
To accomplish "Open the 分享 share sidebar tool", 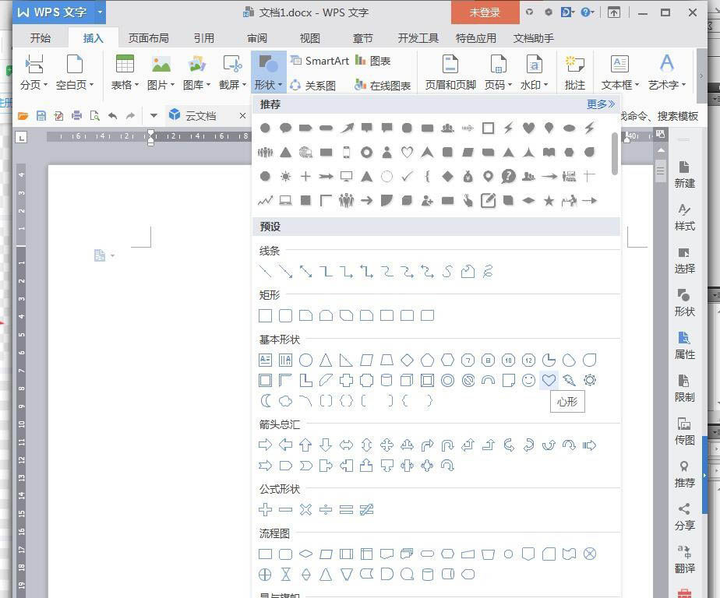I will point(684,517).
